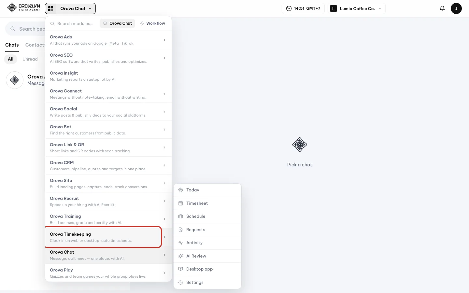Open the Orova Link & QR module
Viewport: 469px width, 293px height.
(108, 147)
